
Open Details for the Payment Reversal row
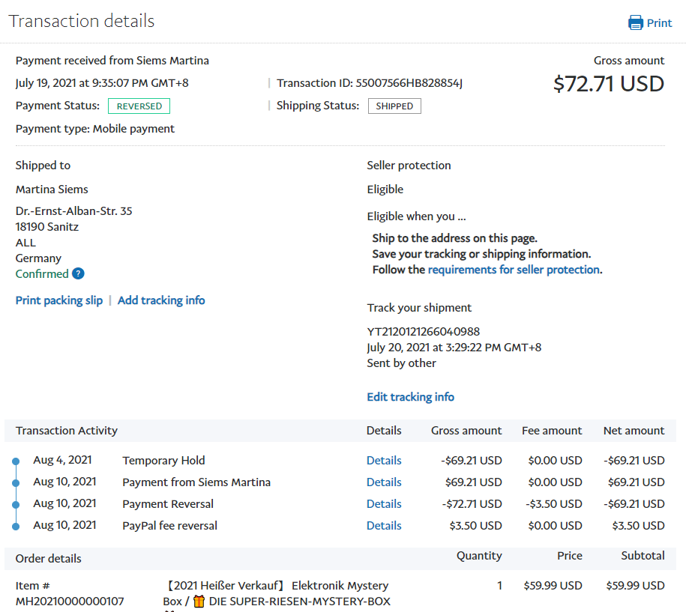(x=384, y=504)
